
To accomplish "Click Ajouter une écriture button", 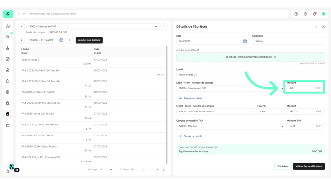I will pyautogui.click(x=89, y=40).
